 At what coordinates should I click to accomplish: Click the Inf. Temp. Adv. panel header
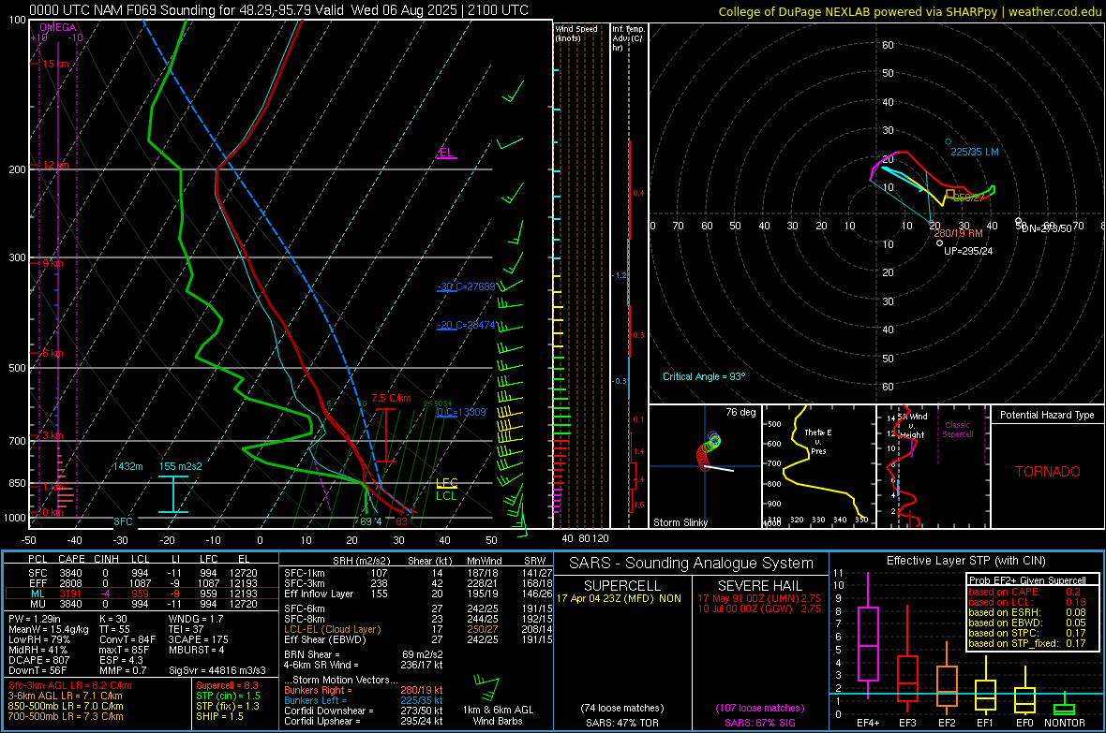click(627, 38)
